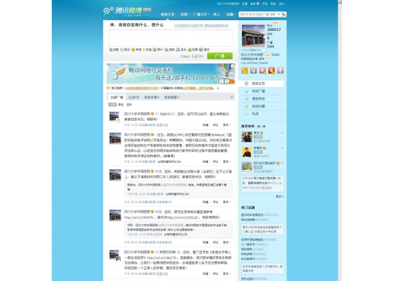Expand 广播大厅 dropdown in top navigation
This screenshot has height=281, width=394.
pyautogui.click(x=202, y=14)
